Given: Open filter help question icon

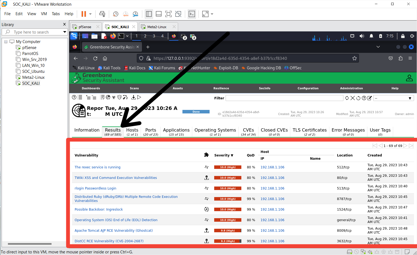Looking at the screenshot, I should point(364,98).
